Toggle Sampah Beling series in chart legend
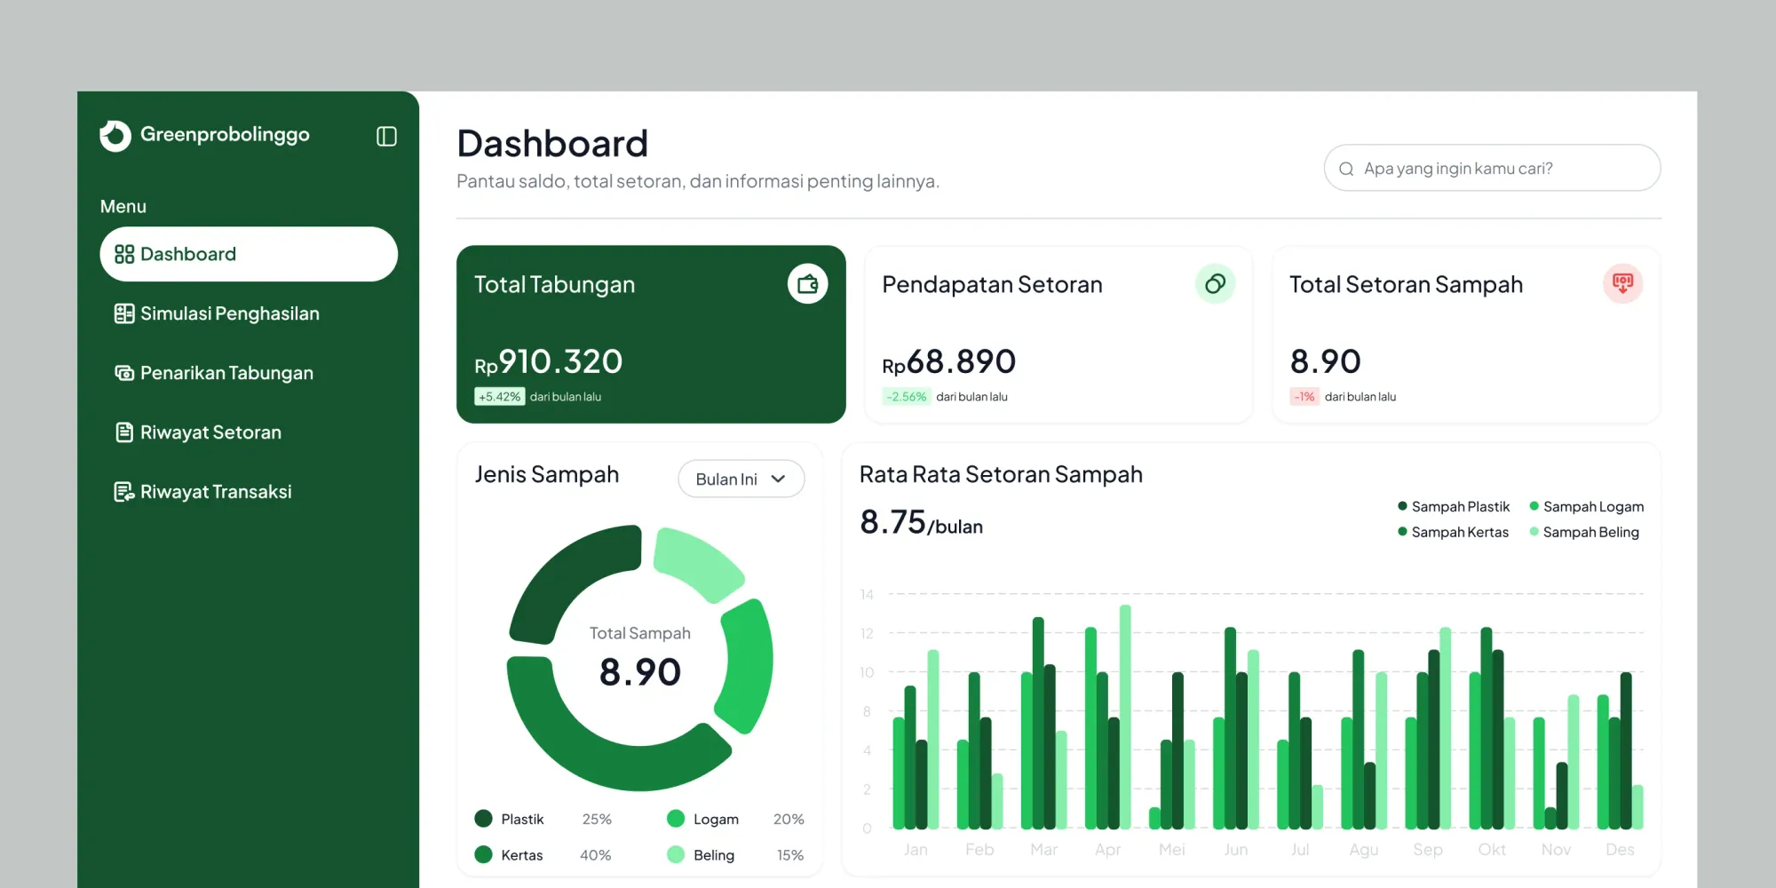 coord(1584,532)
